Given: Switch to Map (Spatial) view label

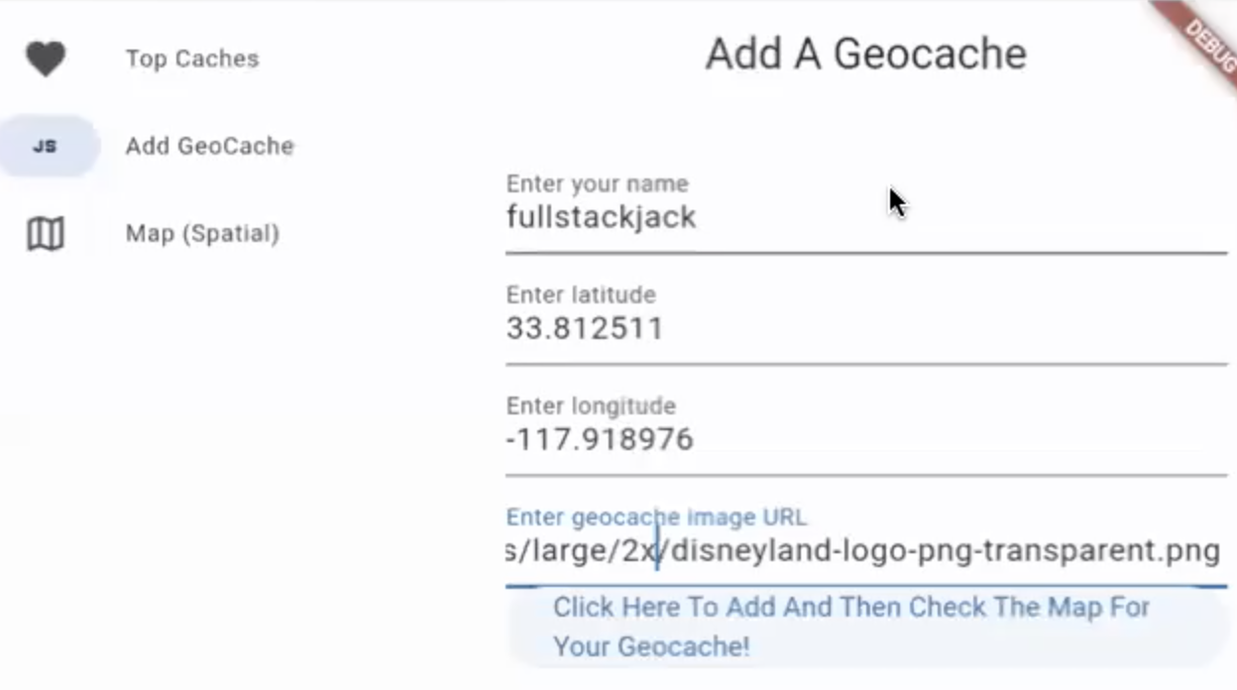Looking at the screenshot, I should [202, 234].
